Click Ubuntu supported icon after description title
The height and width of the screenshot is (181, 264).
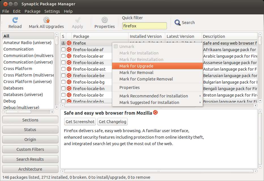click(x=155, y=112)
